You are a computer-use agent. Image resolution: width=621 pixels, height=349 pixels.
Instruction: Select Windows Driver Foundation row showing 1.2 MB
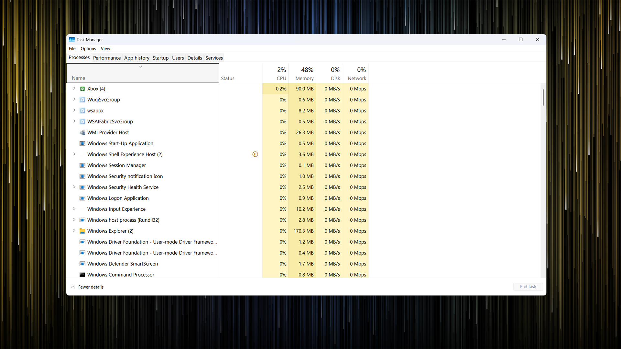[217, 242]
